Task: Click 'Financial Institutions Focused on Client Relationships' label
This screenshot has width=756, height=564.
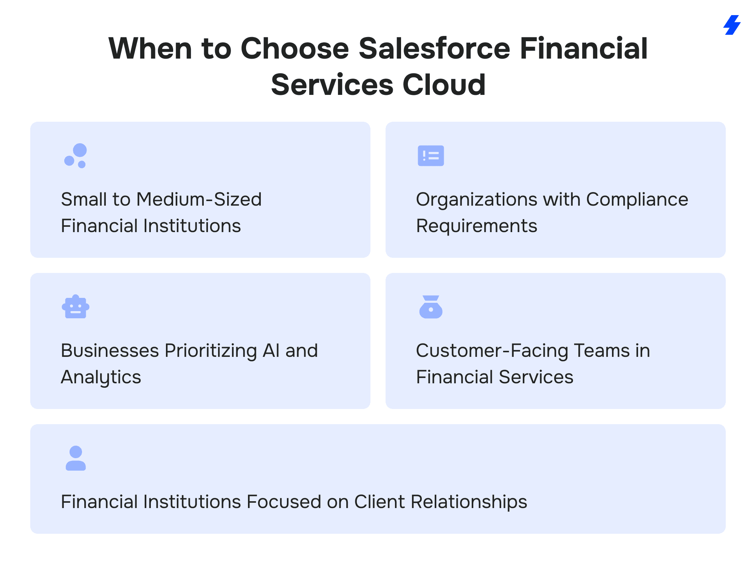Action: (294, 502)
